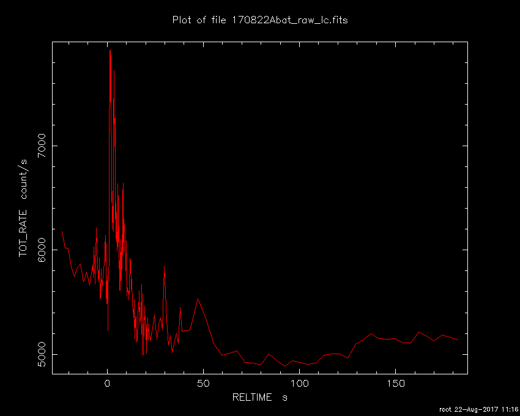Click the 'root 22-Aug-2017 11:16' timestamp
The width and height of the screenshot is (520, 416).
[x=478, y=409]
